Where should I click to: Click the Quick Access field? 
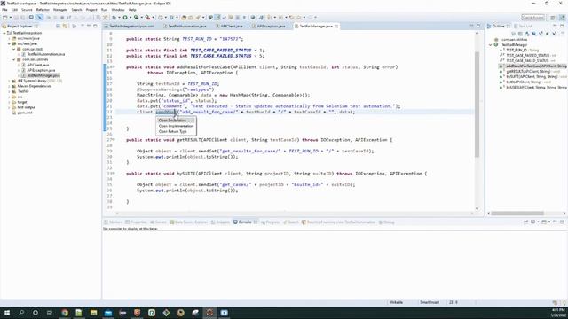(532, 18)
